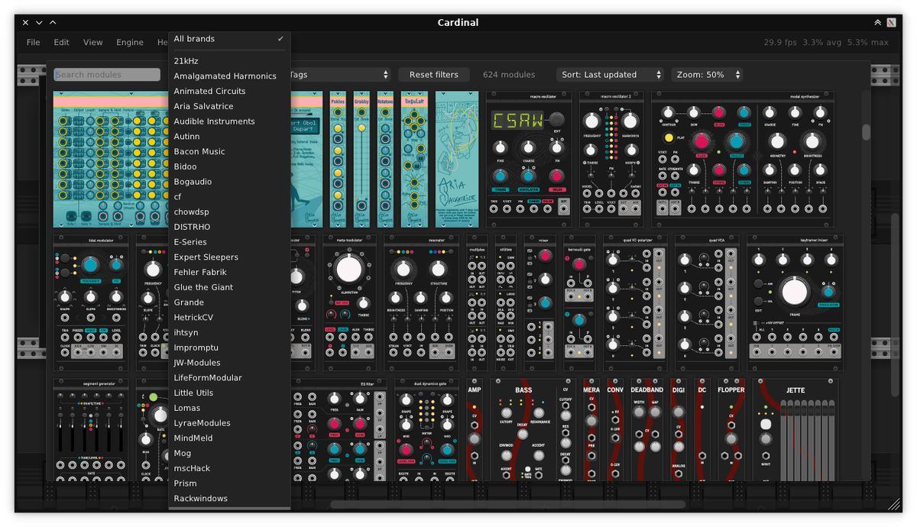Choose Bogaudio from the brand list
This screenshot has width=917, height=527.
coord(193,182)
